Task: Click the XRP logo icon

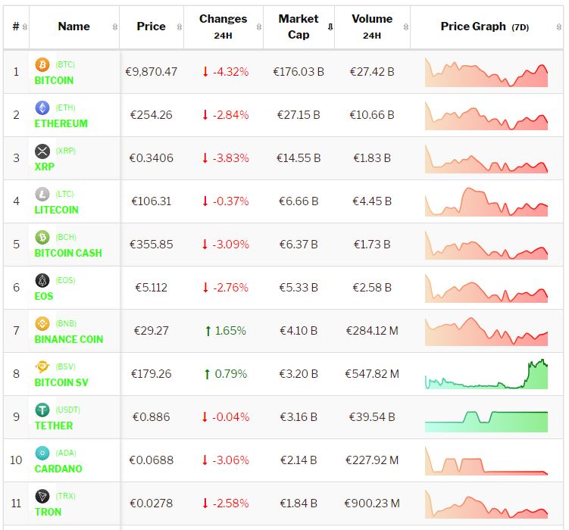Action: coord(42,151)
